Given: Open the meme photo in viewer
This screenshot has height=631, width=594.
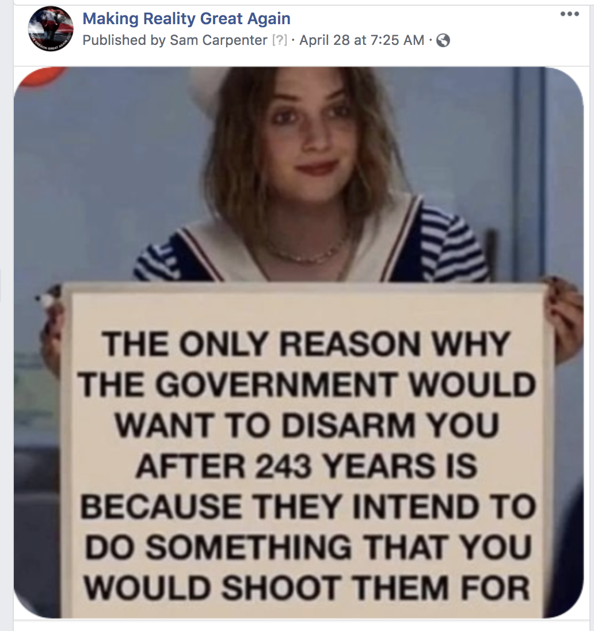Looking at the screenshot, I should coord(299,343).
